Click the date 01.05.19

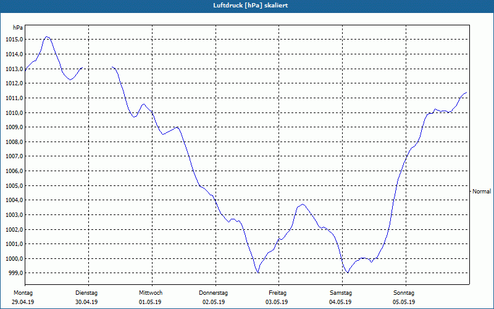click(x=150, y=302)
